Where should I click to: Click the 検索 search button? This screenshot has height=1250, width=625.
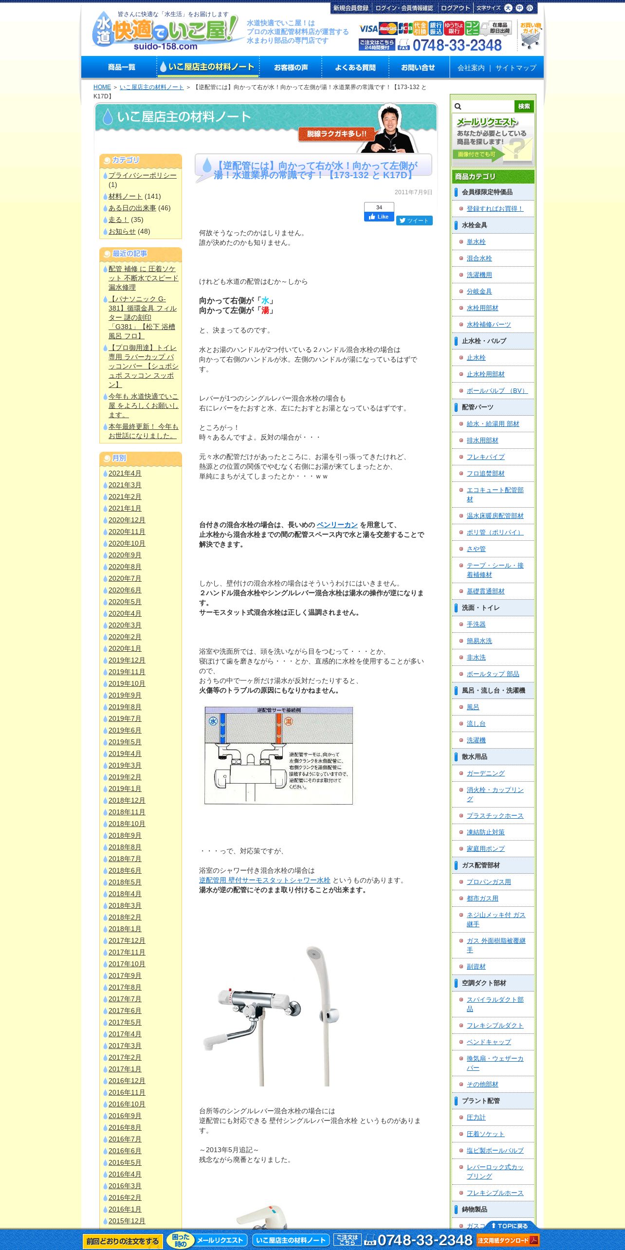524,106
